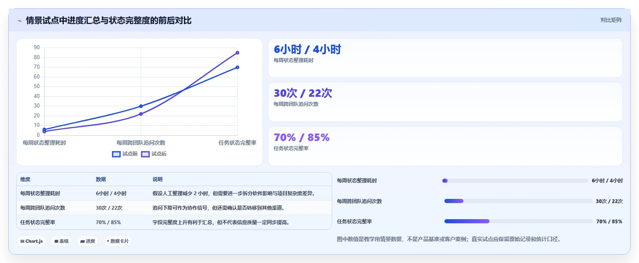The image size is (639, 263).
Task: Click 30次 / 22次 value beside progress bar
Action: (609, 201)
